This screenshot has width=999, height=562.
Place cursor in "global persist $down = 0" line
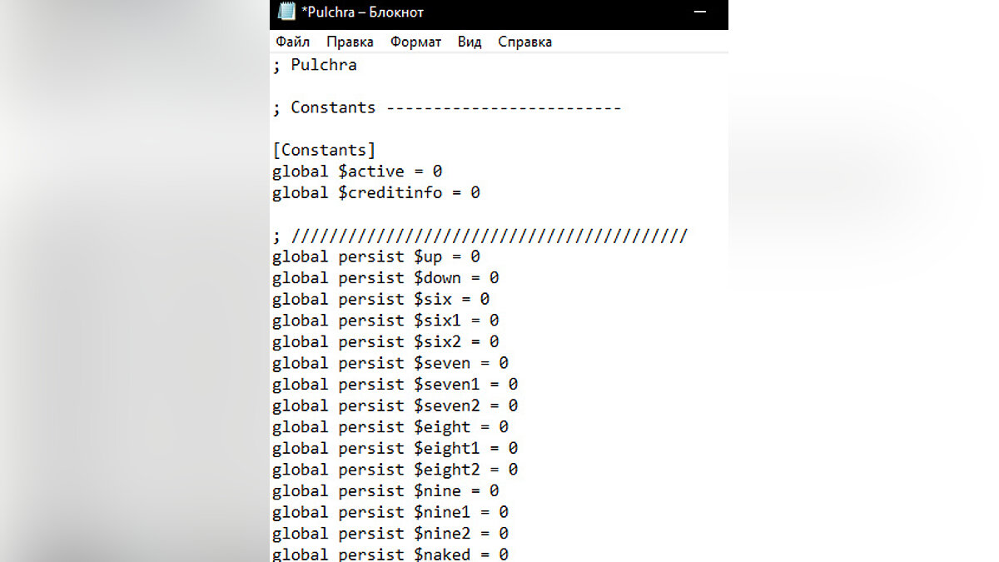[x=385, y=278]
